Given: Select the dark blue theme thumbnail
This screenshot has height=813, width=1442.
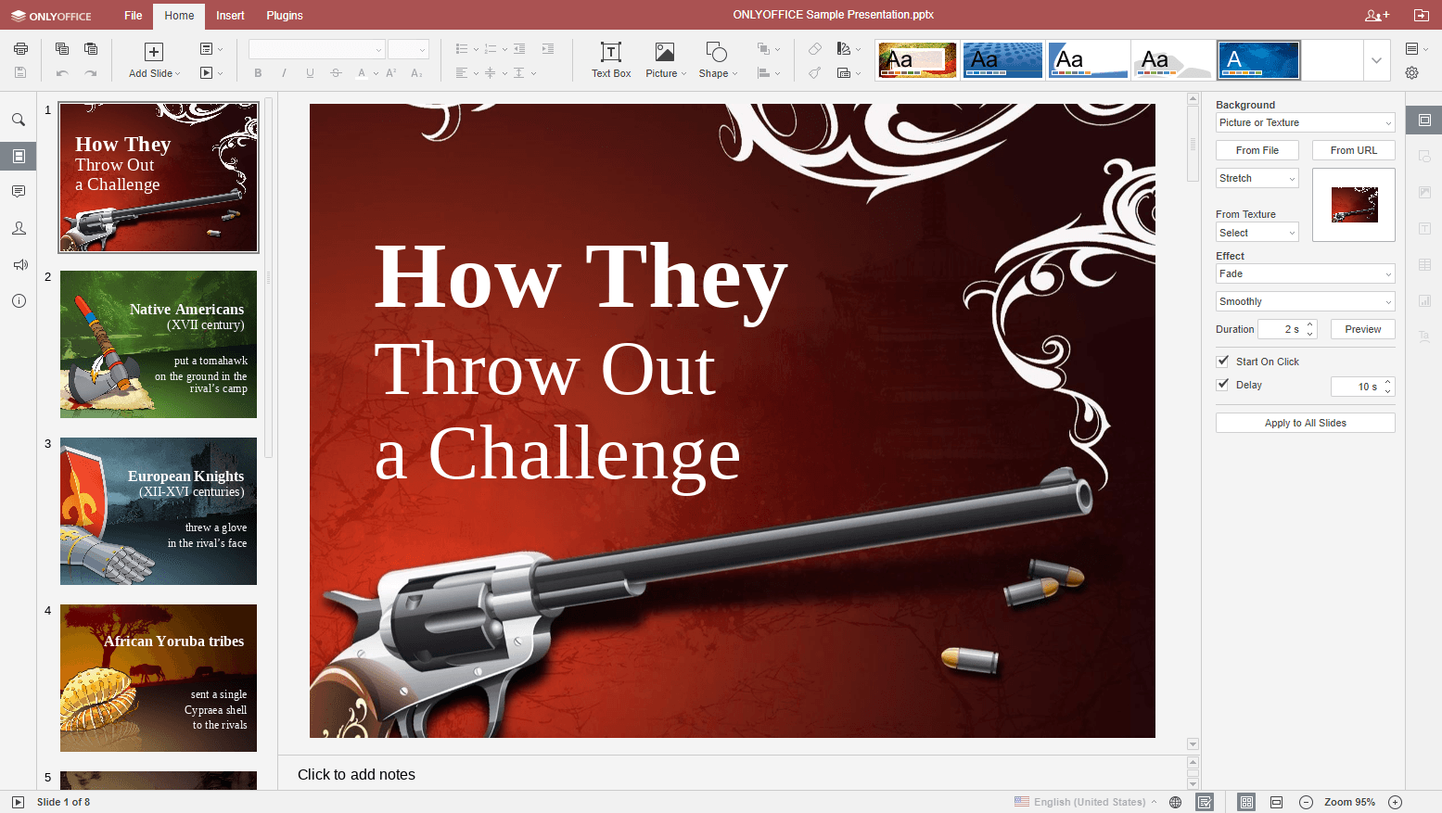Looking at the screenshot, I should 1258,60.
